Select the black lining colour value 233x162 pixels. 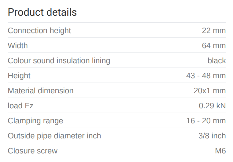(216, 61)
